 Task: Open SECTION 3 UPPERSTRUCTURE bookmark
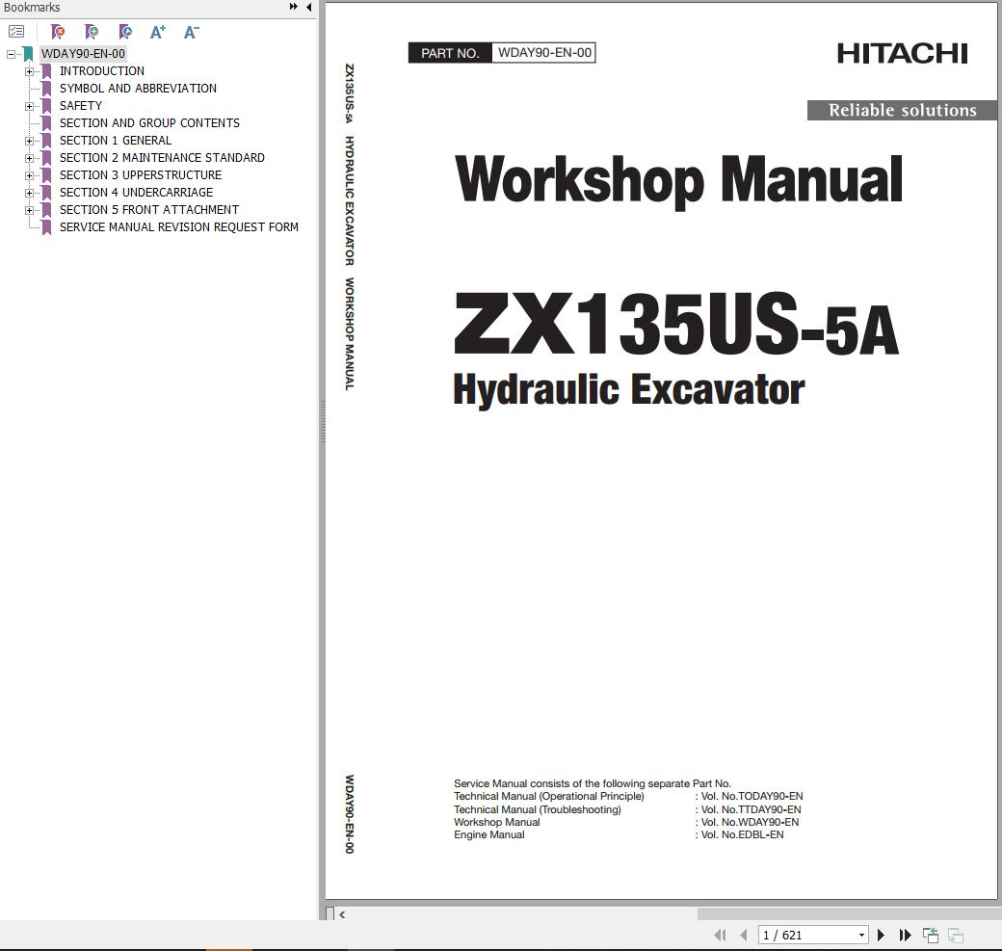[141, 174]
